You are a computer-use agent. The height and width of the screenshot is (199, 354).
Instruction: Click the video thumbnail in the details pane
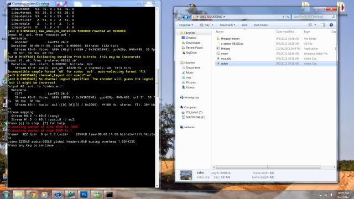point(186,175)
